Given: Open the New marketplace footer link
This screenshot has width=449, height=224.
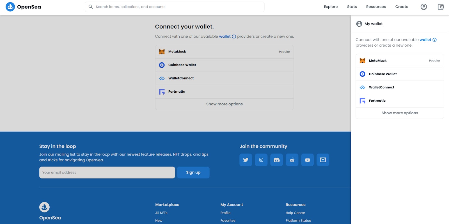Looking at the screenshot, I should pyautogui.click(x=159, y=221).
